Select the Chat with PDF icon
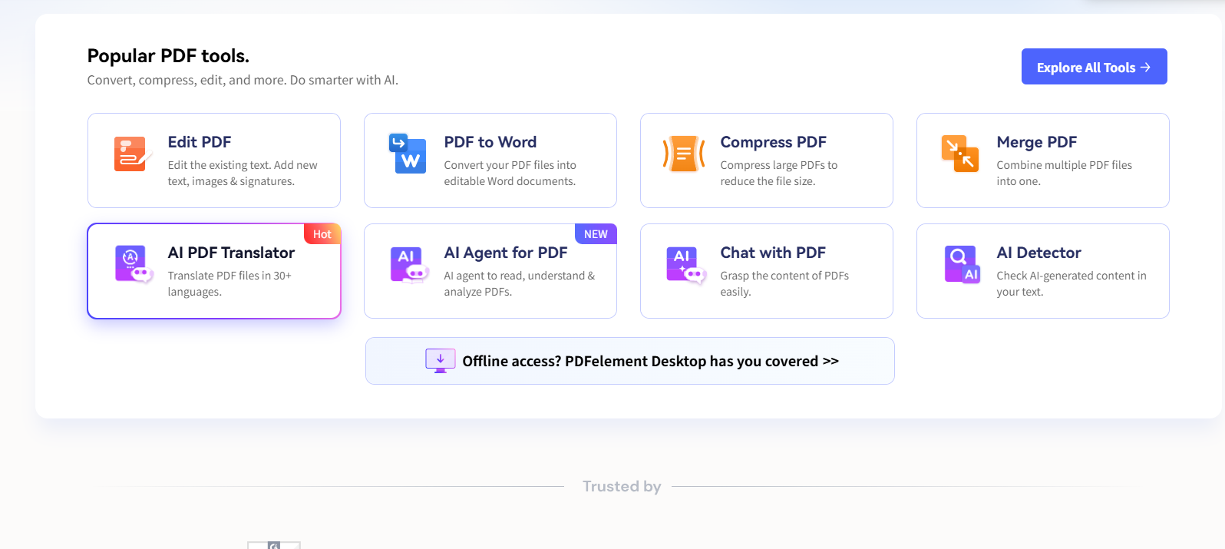This screenshot has height=549, width=1225. (x=684, y=265)
